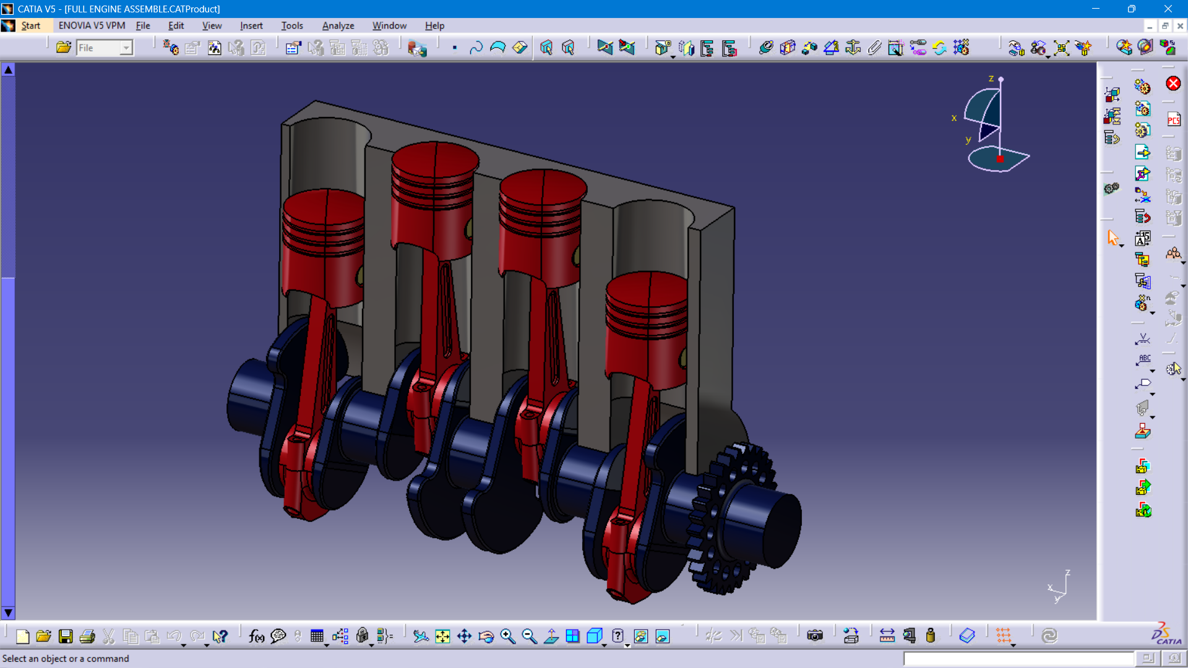Open the Analyze menu
This screenshot has height=668, width=1188.
point(338,25)
